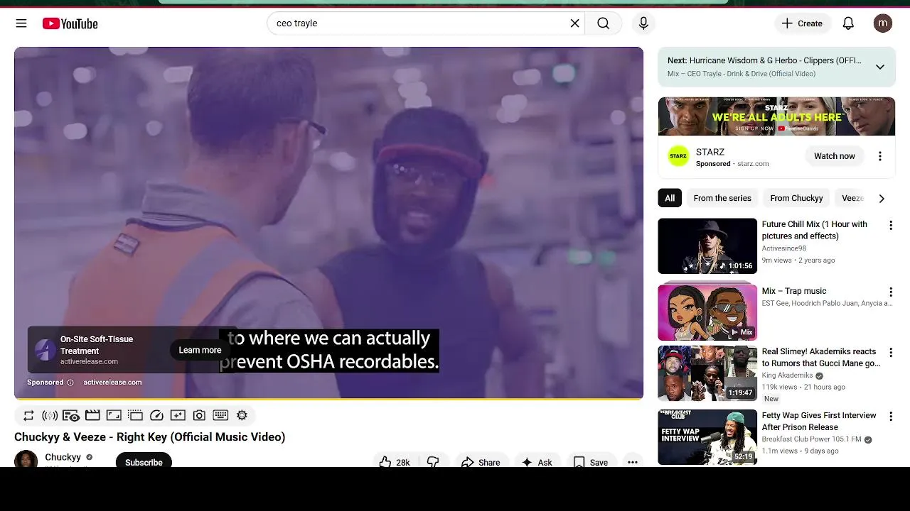910x511 pixels.
Task: Clear the search box text
Action: pos(574,23)
